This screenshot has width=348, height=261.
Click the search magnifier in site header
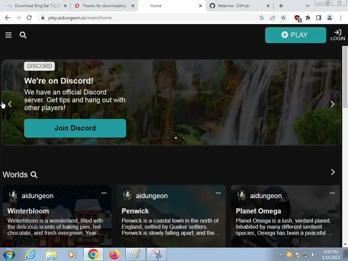(23, 35)
